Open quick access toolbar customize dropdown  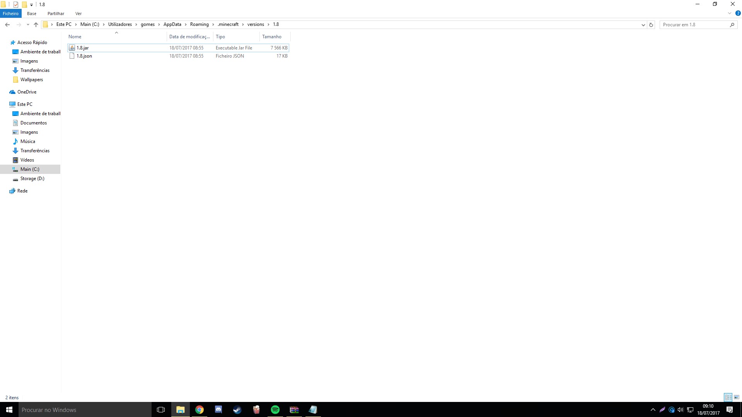tap(32, 5)
